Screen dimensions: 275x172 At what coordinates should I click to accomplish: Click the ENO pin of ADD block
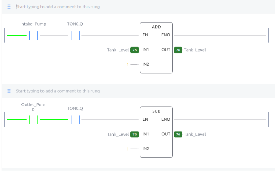(166, 35)
